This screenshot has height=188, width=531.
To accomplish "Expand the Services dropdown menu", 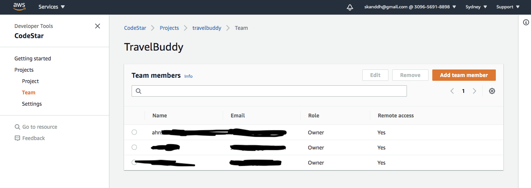I will coord(52,7).
